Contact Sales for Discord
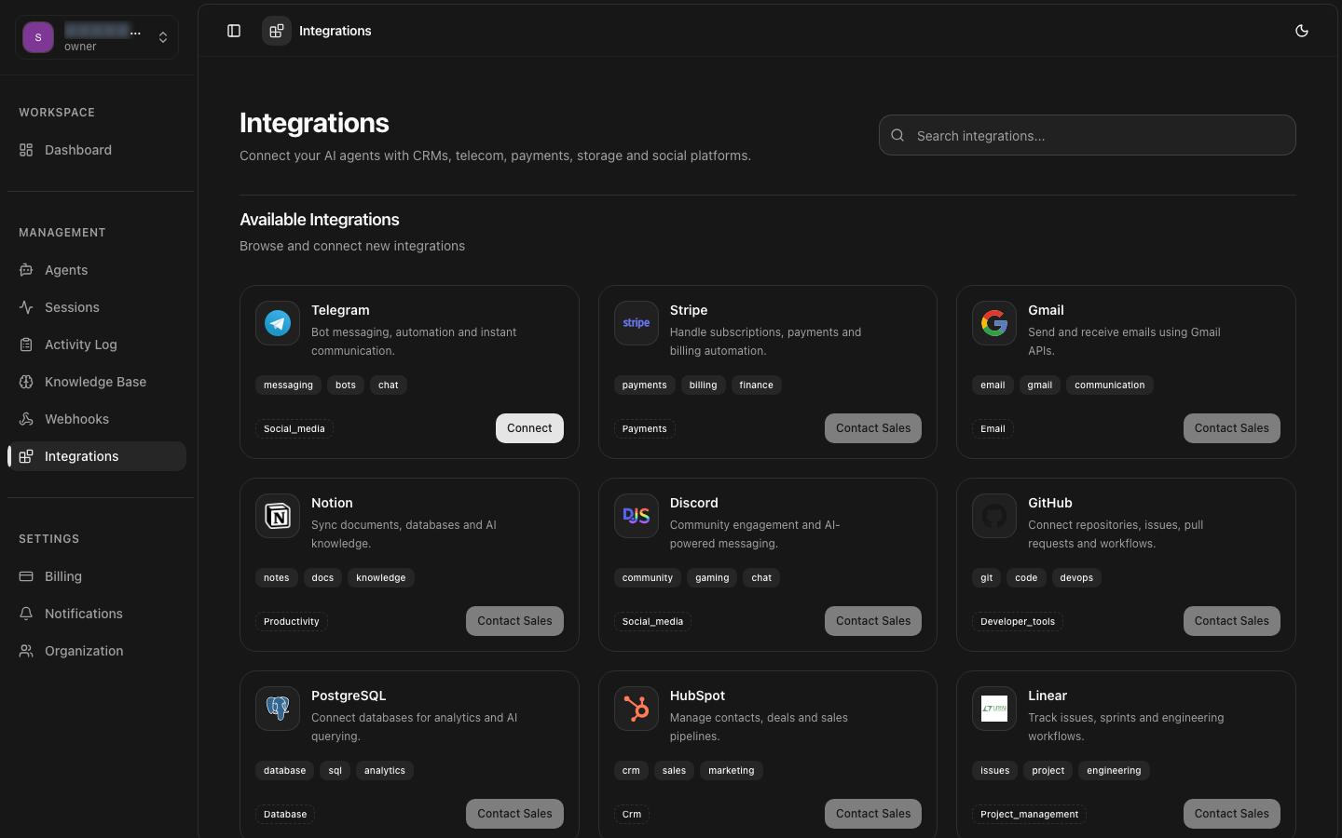The width and height of the screenshot is (1342, 838). tap(873, 621)
